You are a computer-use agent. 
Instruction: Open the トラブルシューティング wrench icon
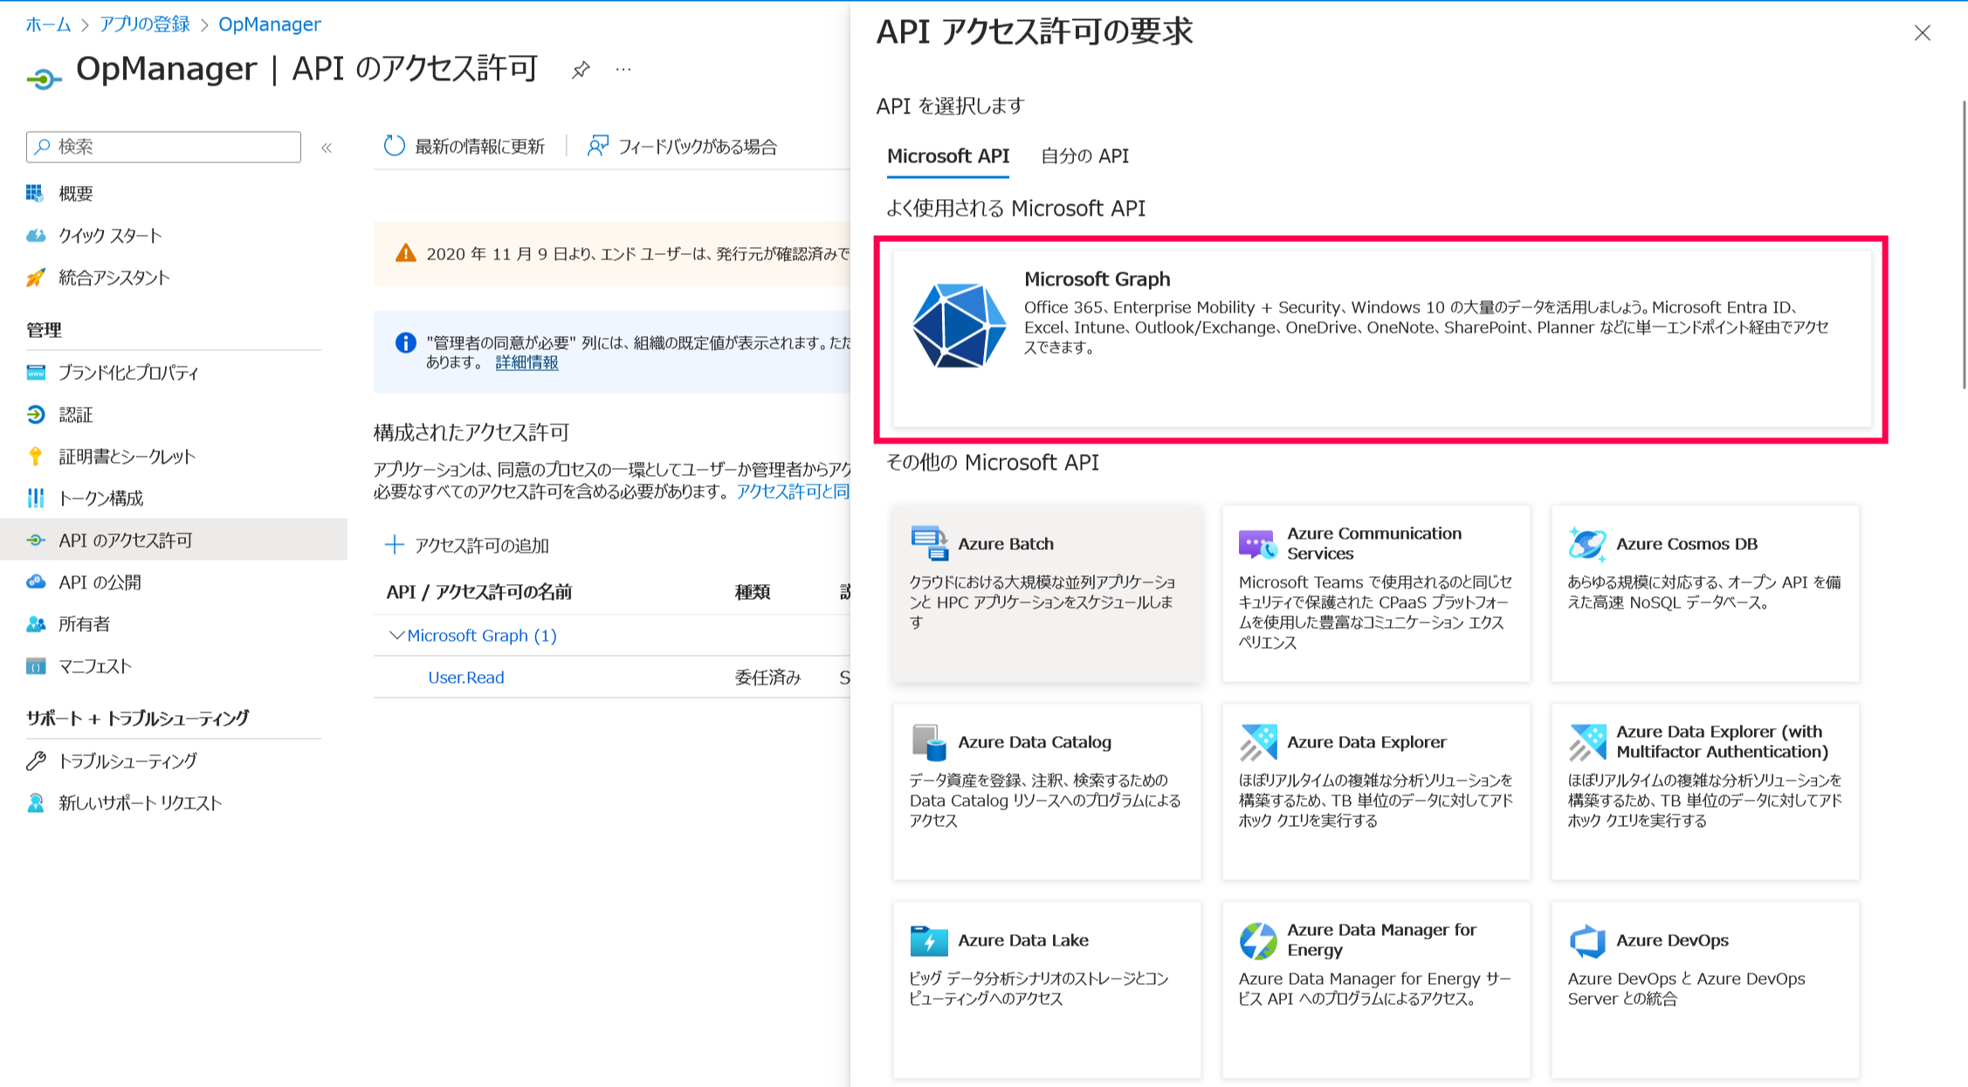(36, 760)
